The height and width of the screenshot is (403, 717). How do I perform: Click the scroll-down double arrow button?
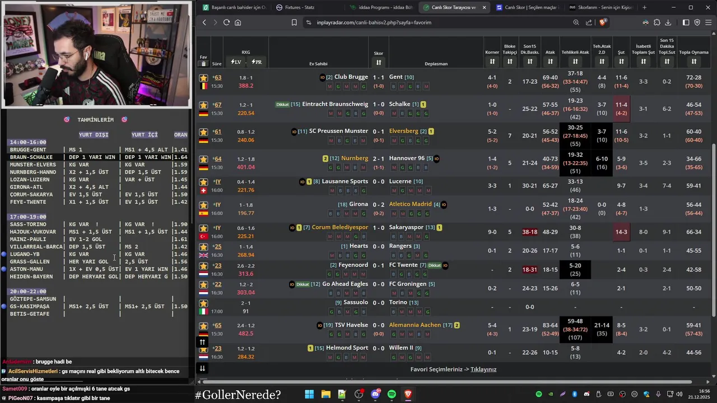click(202, 368)
